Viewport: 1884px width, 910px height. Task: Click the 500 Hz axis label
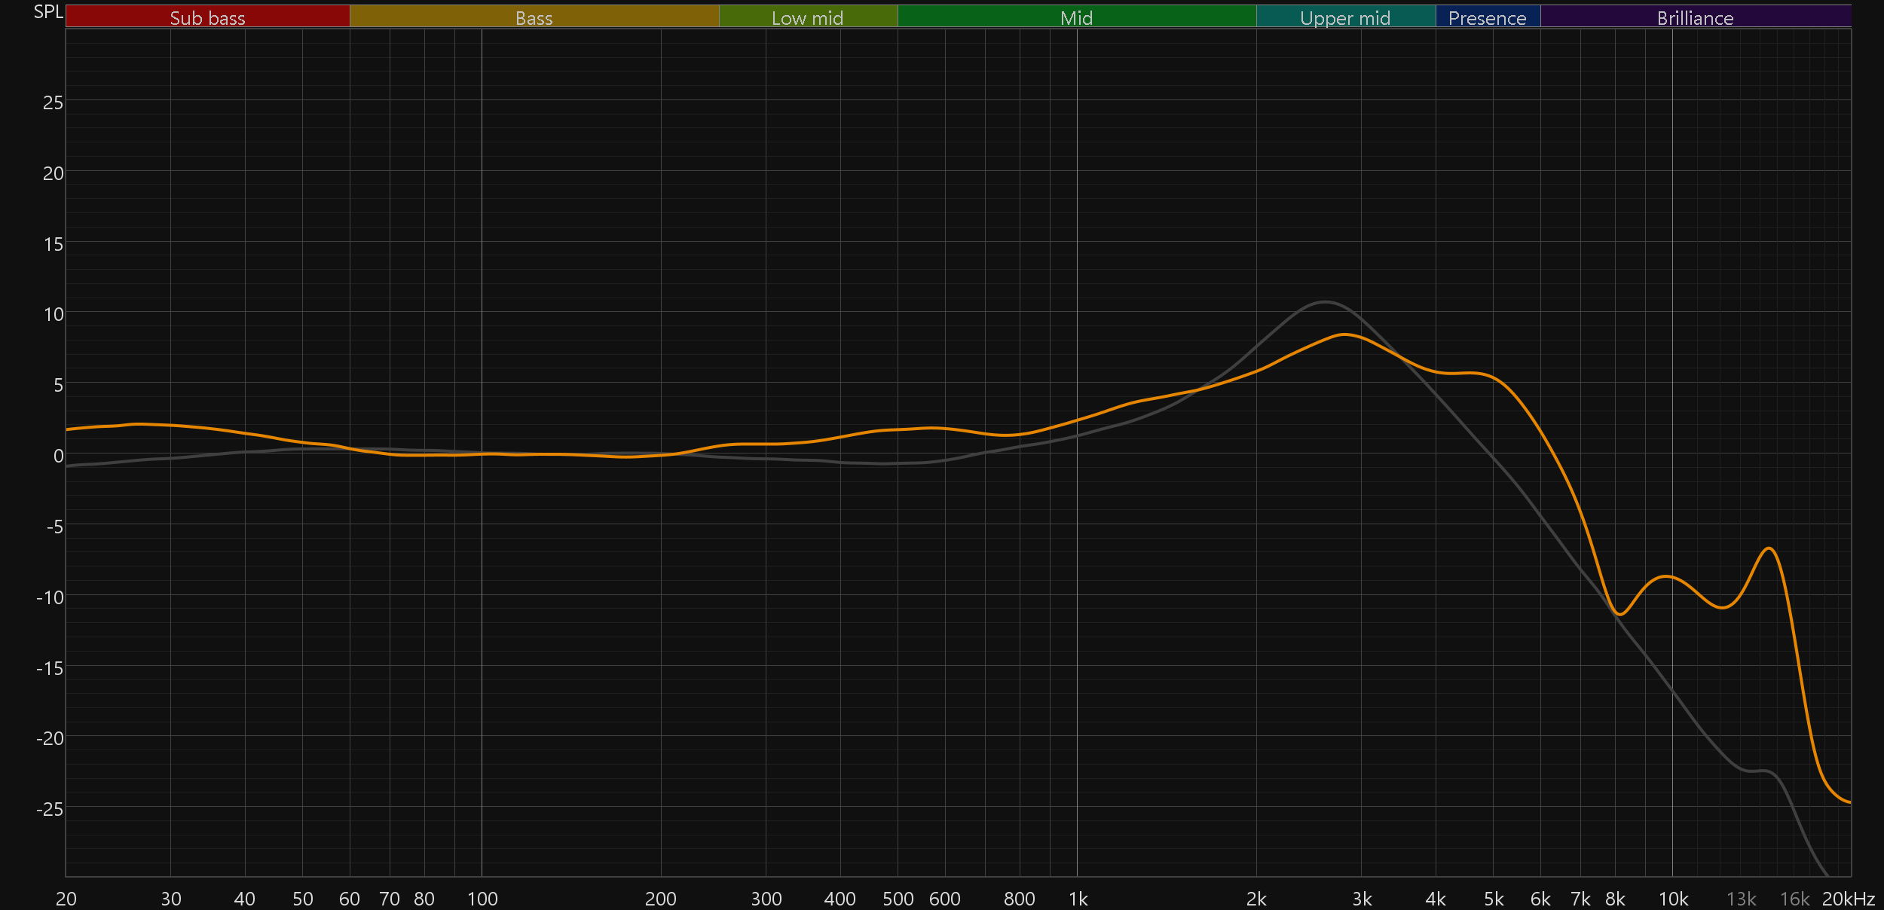(x=898, y=899)
